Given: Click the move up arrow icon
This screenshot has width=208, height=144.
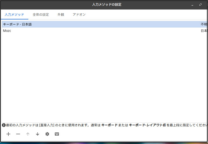Looking at the screenshot, I should coord(28,134).
